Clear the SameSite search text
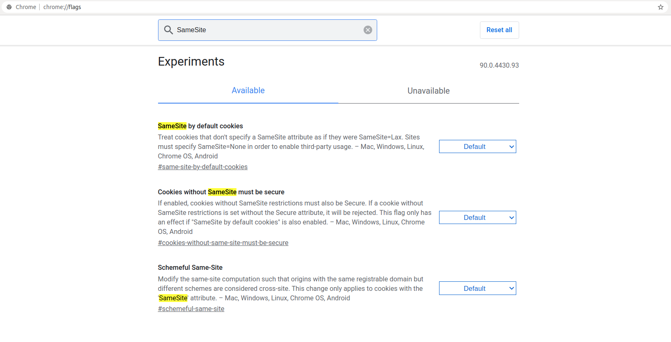The width and height of the screenshot is (671, 342). pos(368,30)
